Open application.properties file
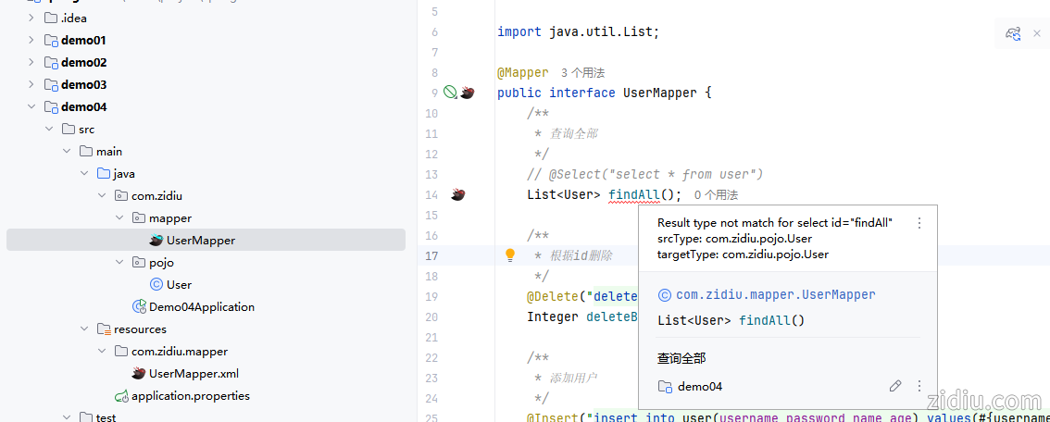This screenshot has height=422, width=1050. pos(190,395)
